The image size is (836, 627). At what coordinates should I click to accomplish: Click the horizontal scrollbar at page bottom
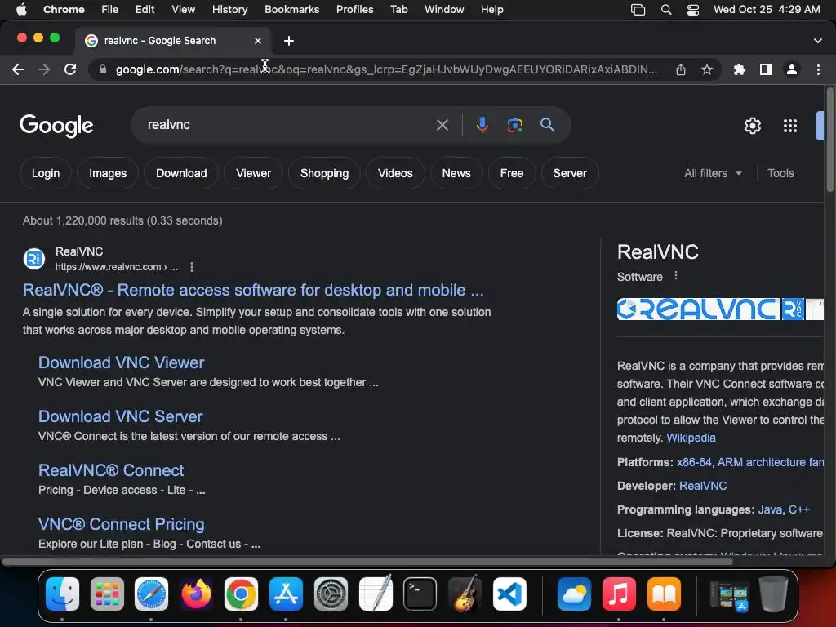[x=367, y=562]
